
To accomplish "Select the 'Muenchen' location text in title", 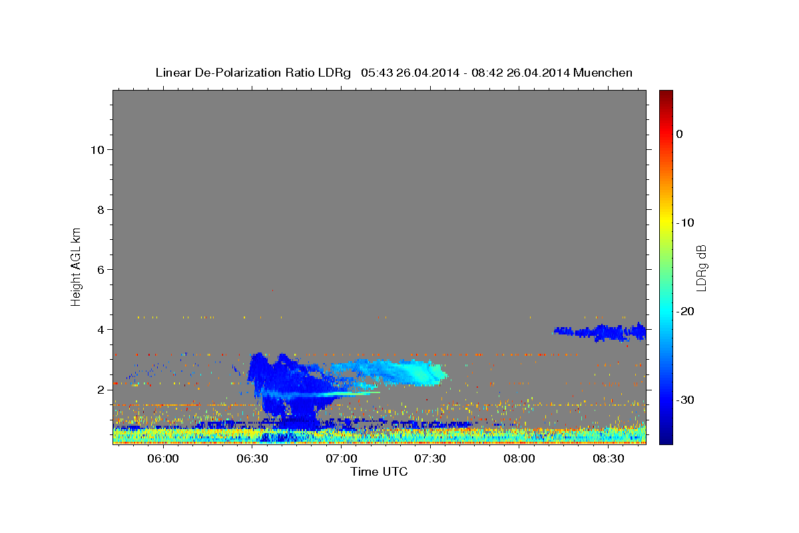I will [x=603, y=73].
